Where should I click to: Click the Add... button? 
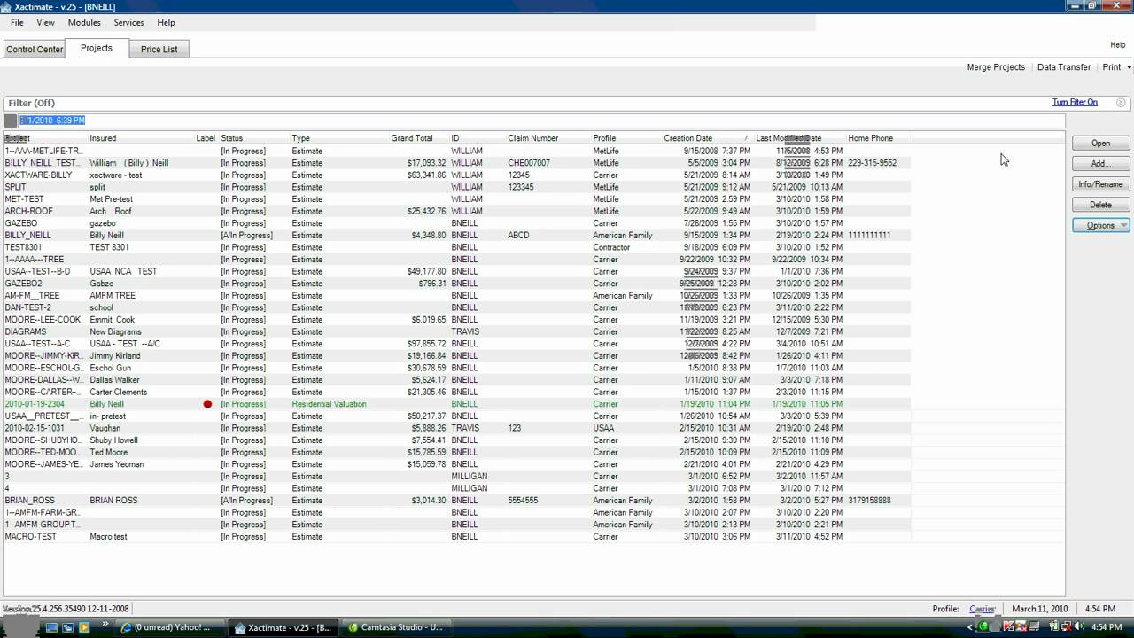[x=1100, y=163]
